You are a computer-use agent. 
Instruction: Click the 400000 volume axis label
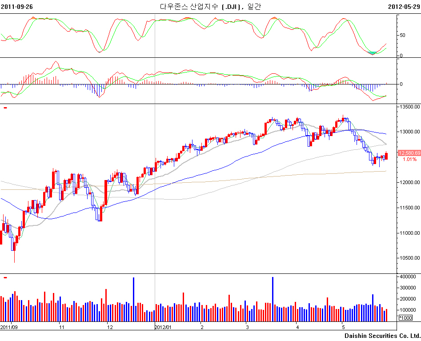tap(407, 277)
